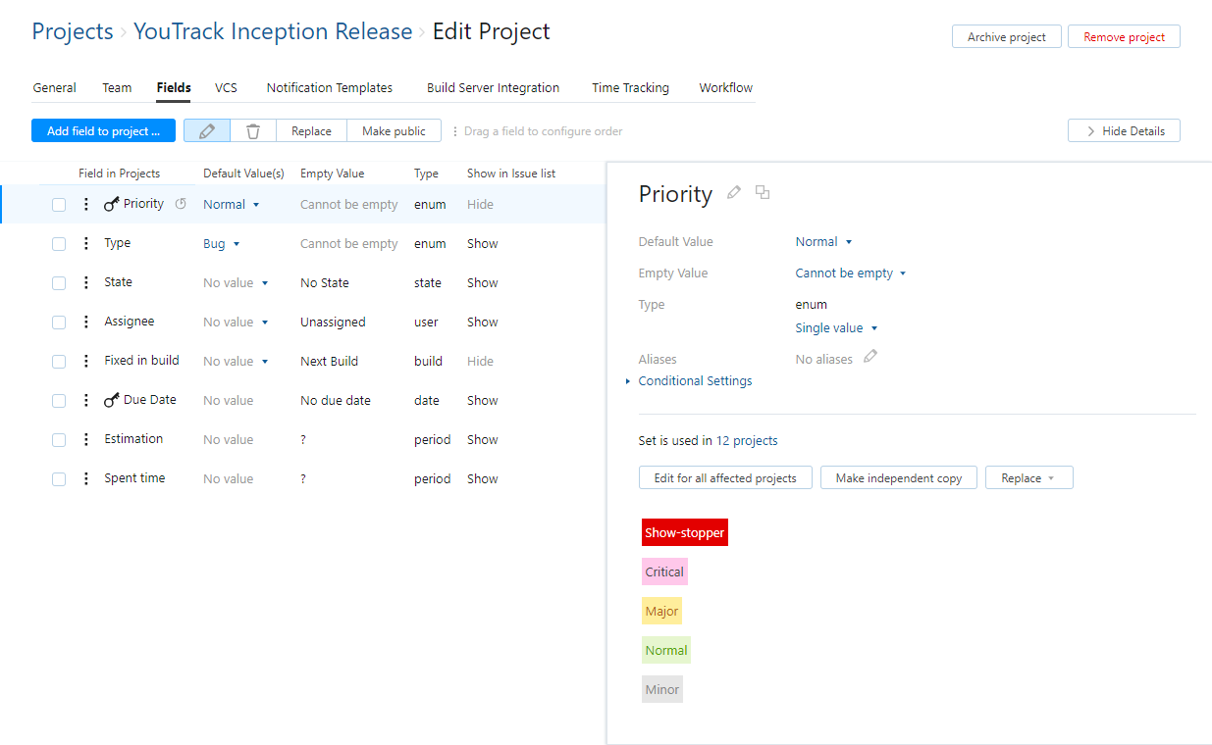Open the Time Tracking tab

[x=630, y=88]
